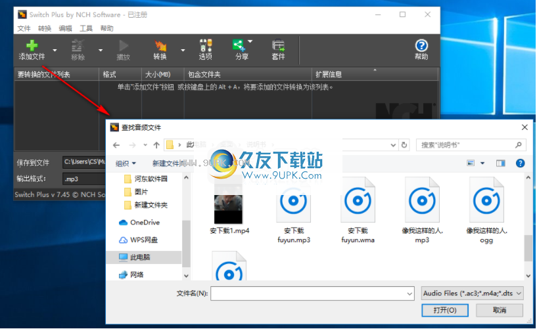Screen dimensions: 537x329
Task: Open the 组织 dropdown menu
Action: click(126, 164)
